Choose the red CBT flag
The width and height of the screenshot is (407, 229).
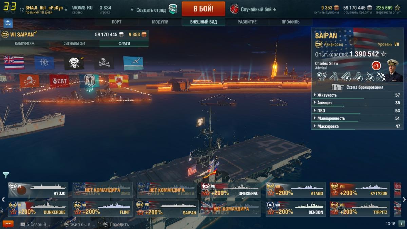click(x=59, y=81)
